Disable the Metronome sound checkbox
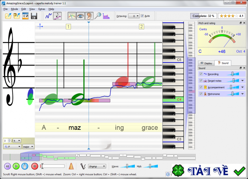The width and height of the screenshot is (248, 179). click(201, 94)
